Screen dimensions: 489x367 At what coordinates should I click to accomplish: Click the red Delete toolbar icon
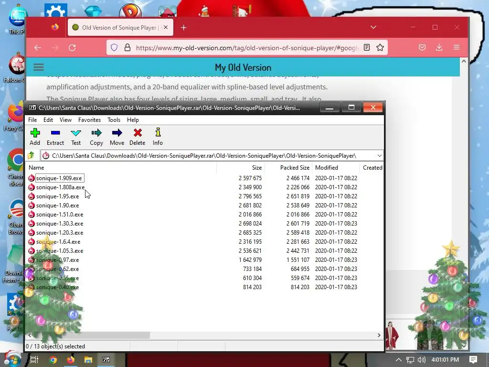[x=137, y=137]
